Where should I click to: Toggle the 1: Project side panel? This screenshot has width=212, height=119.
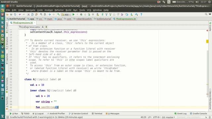7,28
